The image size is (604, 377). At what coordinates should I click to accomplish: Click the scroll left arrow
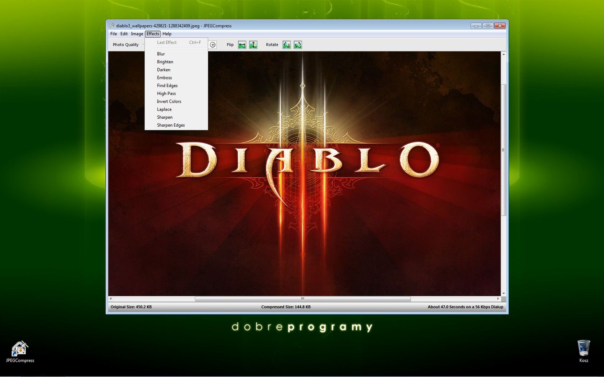(111, 299)
